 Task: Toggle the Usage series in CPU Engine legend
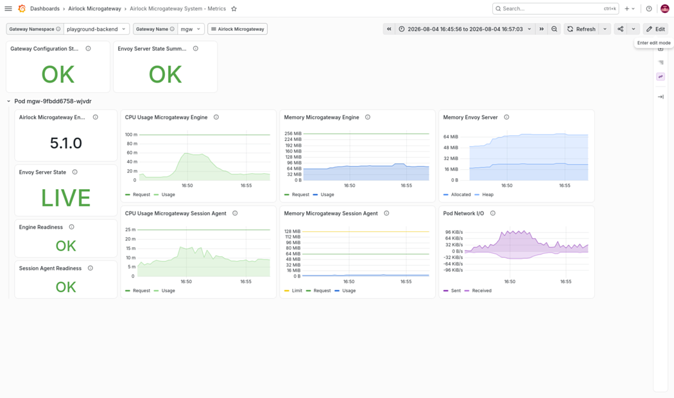click(164, 194)
